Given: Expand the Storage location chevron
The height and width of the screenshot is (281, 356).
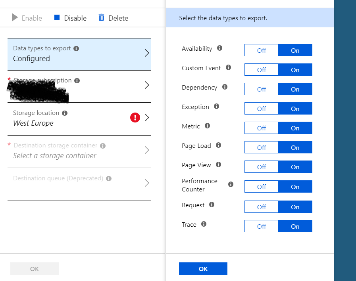Looking at the screenshot, I should (146, 118).
